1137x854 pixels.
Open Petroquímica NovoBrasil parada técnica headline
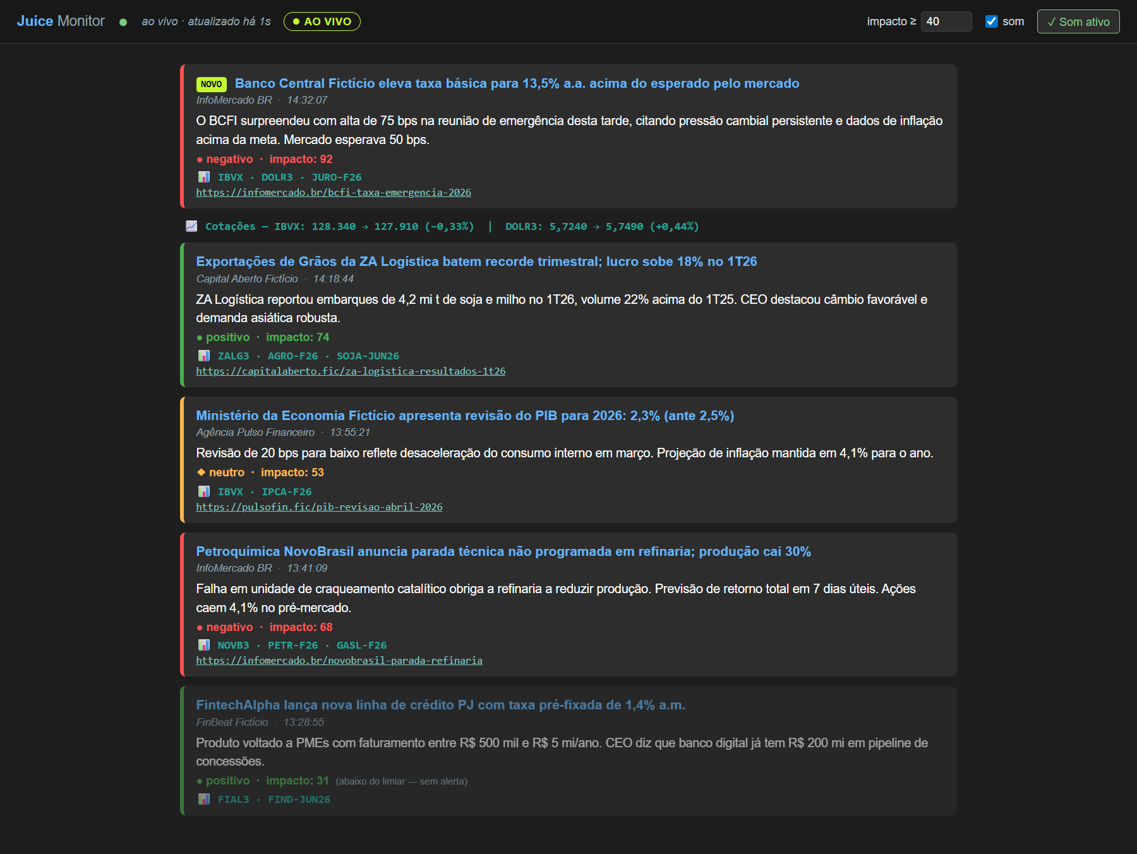503,551
